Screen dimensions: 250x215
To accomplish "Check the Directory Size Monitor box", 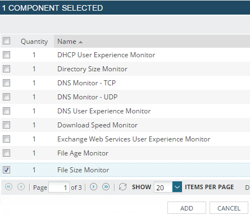I will 6,69.
